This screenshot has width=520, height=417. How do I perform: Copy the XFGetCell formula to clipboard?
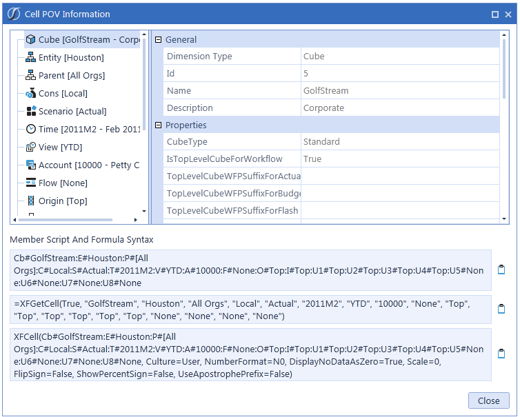[501, 311]
